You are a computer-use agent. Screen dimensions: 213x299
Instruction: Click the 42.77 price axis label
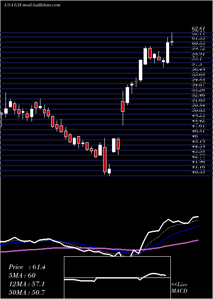[x=198, y=157]
